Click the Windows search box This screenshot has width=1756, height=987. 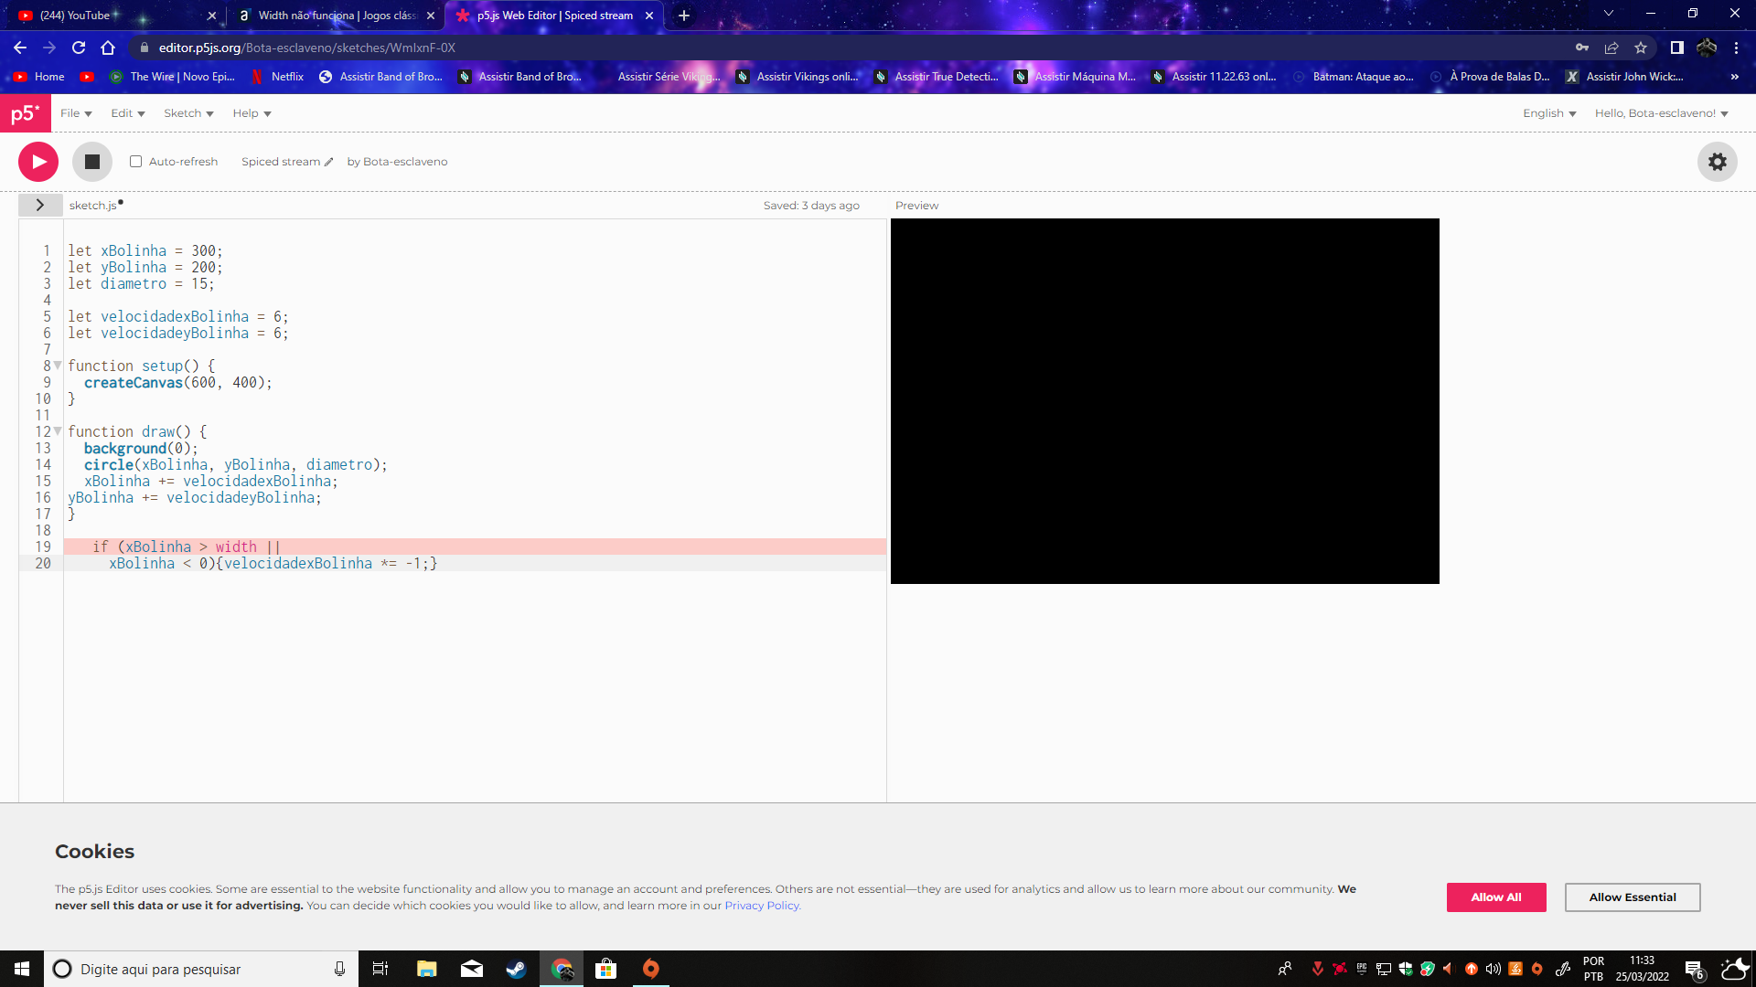[x=201, y=969]
